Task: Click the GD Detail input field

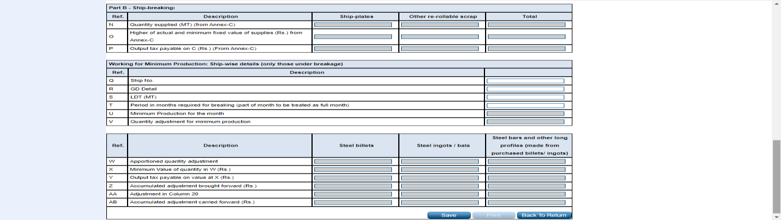Action: click(525, 89)
